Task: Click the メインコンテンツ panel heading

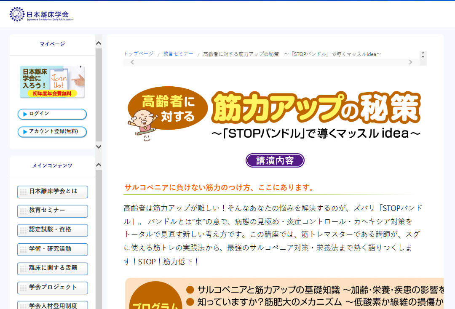Action: [52, 165]
